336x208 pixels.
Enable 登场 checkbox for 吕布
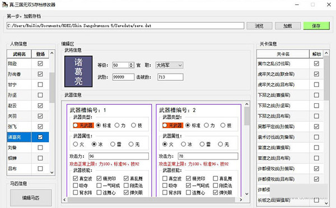click(x=40, y=168)
